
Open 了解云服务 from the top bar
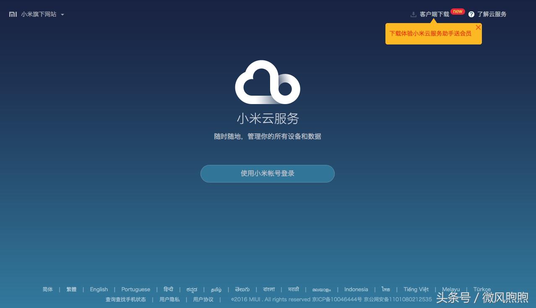tap(492, 14)
